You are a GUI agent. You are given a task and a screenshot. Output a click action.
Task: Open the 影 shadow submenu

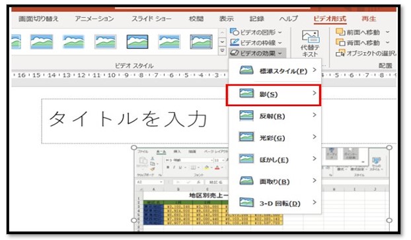(x=274, y=95)
